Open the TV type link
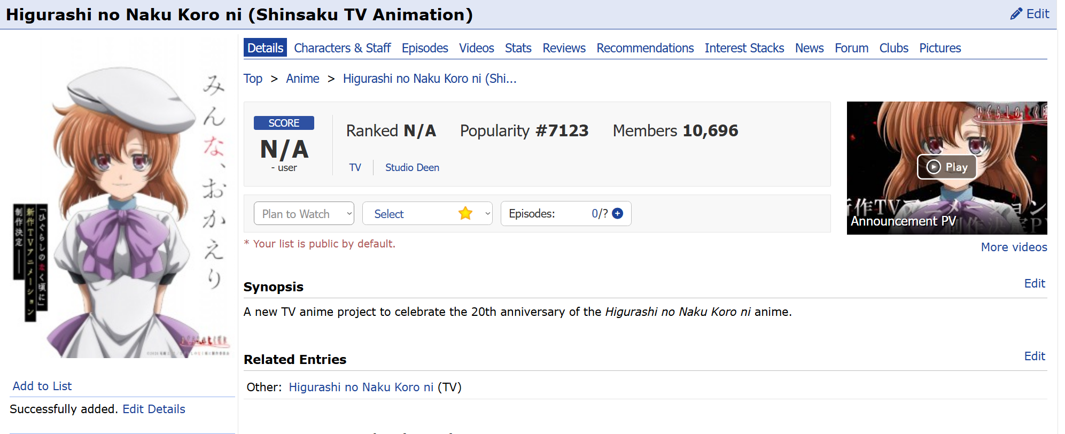This screenshot has height=434, width=1065. coord(355,167)
